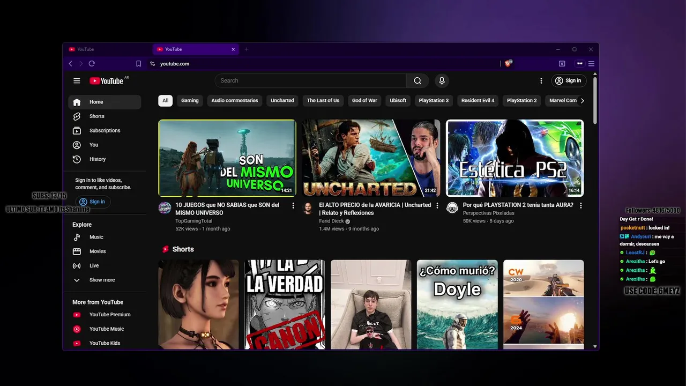Screen dimensions: 686x386
Task: Open Movies under Explore
Action: point(105,251)
